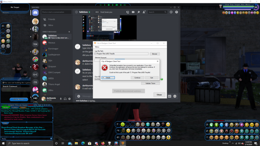Open Discord home button
The width and height of the screenshot is (260, 146).
pyautogui.click(x=35, y=12)
